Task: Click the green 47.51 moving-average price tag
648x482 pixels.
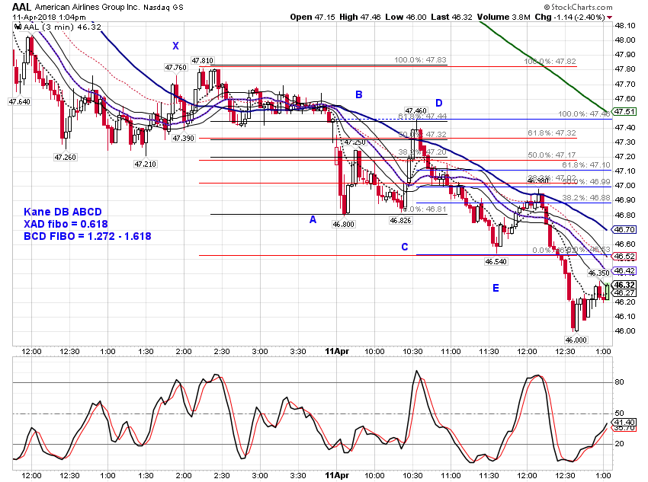Action: click(624, 112)
